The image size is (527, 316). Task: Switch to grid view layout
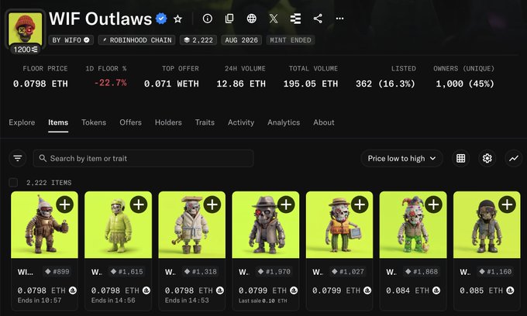460,158
